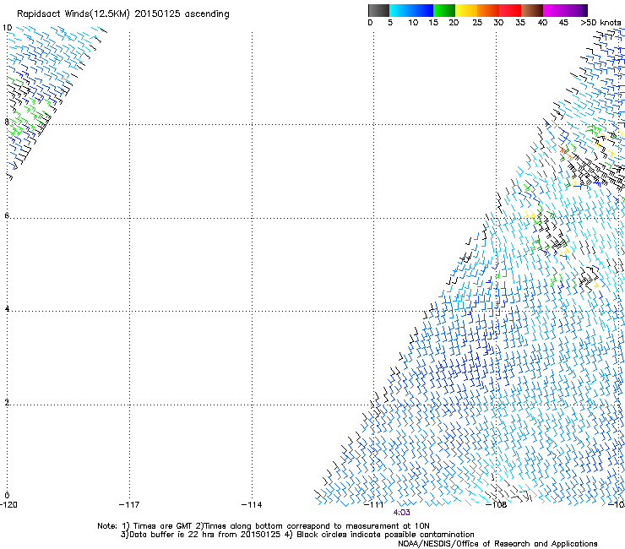The image size is (625, 549).
Task: Click the Rapidscat Winds chart title
Action: pos(123,14)
